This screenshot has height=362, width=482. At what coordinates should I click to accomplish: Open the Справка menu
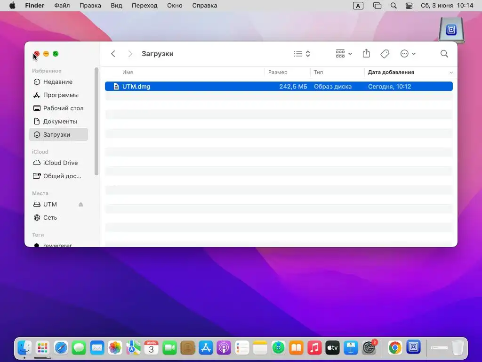204,6
